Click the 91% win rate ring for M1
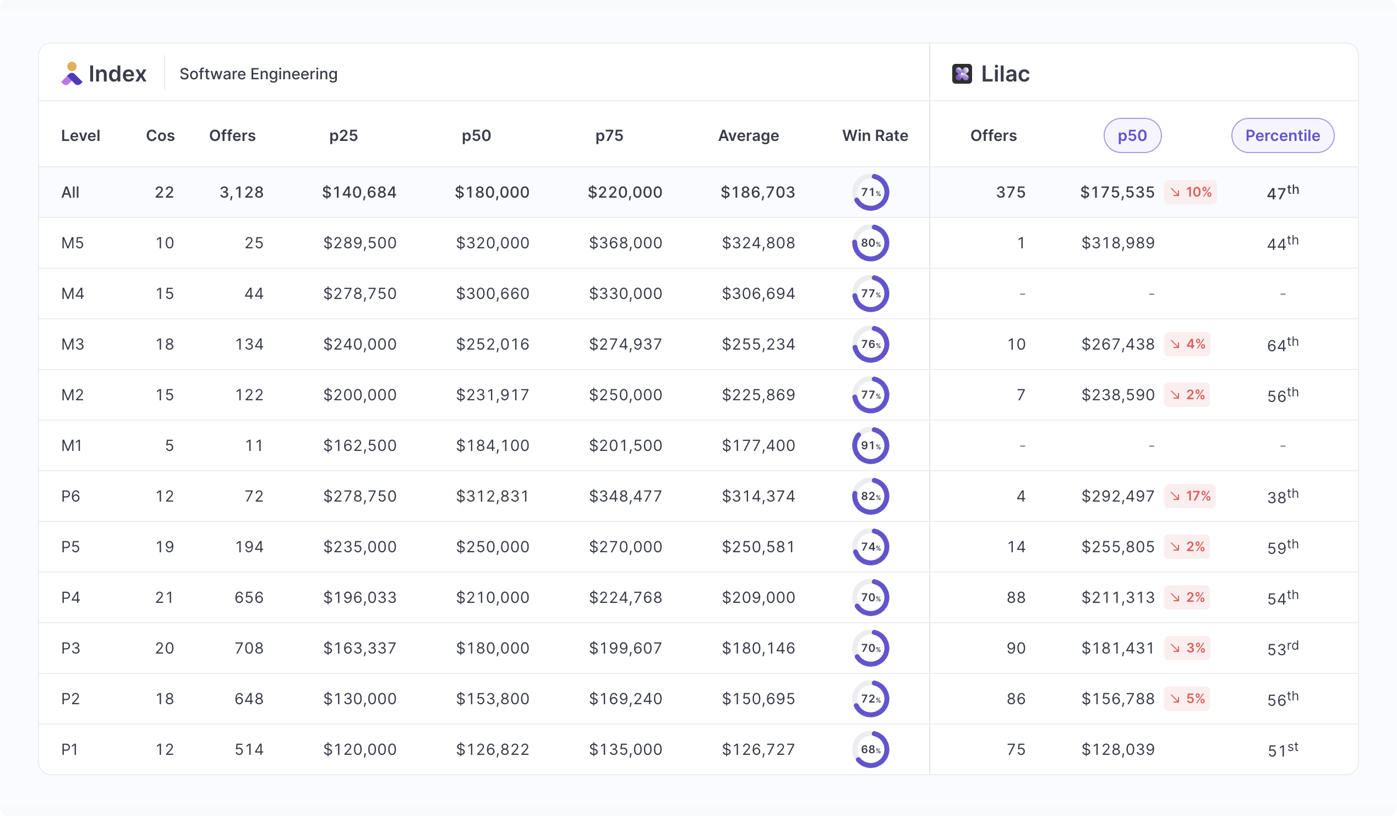The image size is (1397, 816). pyautogui.click(x=870, y=445)
